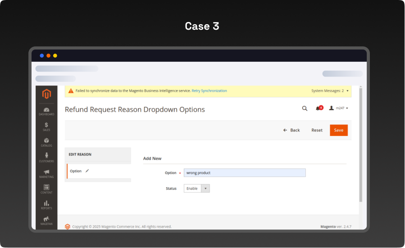
Task: Go back using the Back button
Action: (x=291, y=130)
